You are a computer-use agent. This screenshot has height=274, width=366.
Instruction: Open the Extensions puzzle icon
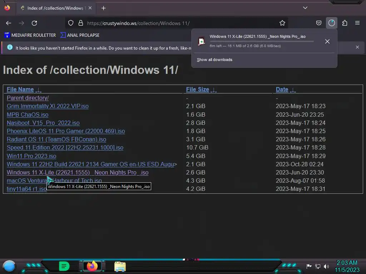tap(345, 23)
